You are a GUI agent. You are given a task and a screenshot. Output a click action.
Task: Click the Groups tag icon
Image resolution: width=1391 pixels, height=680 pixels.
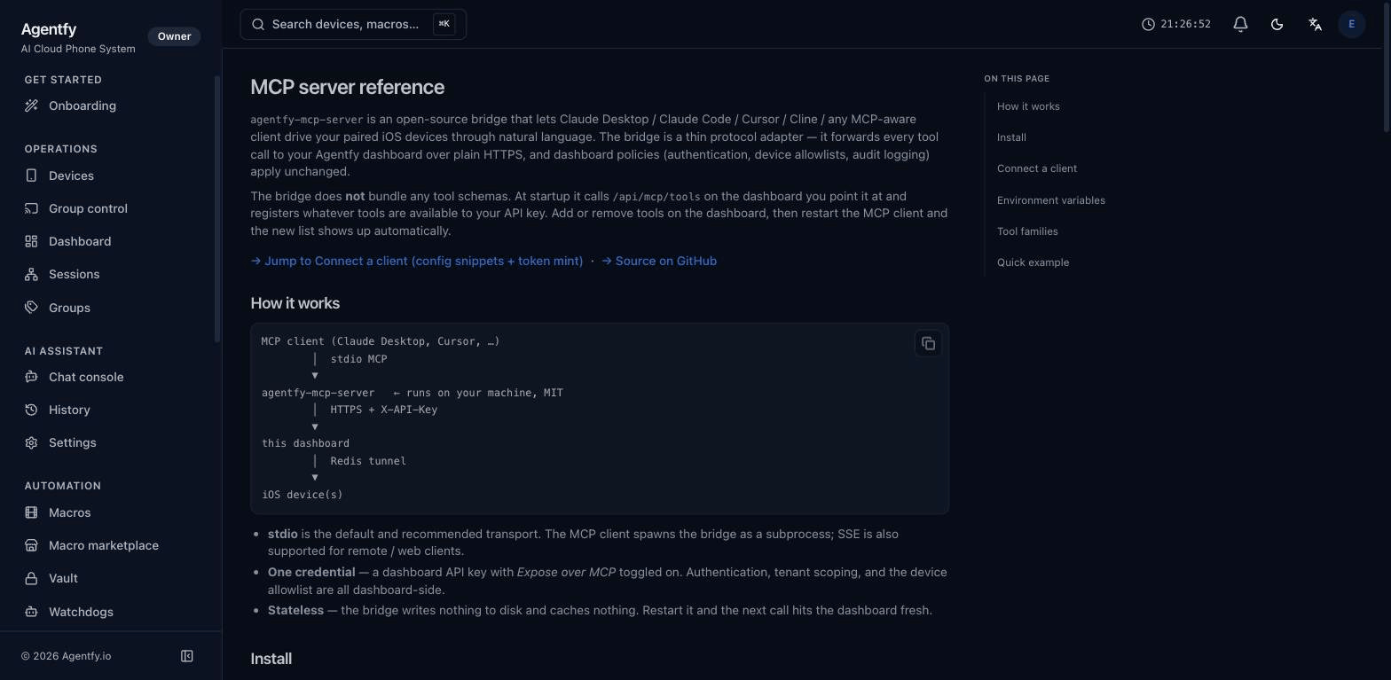31,308
